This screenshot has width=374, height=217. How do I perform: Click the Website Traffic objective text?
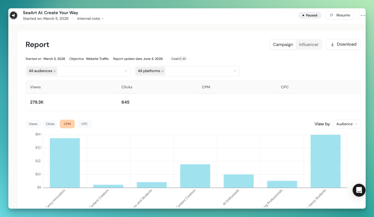tap(97, 59)
